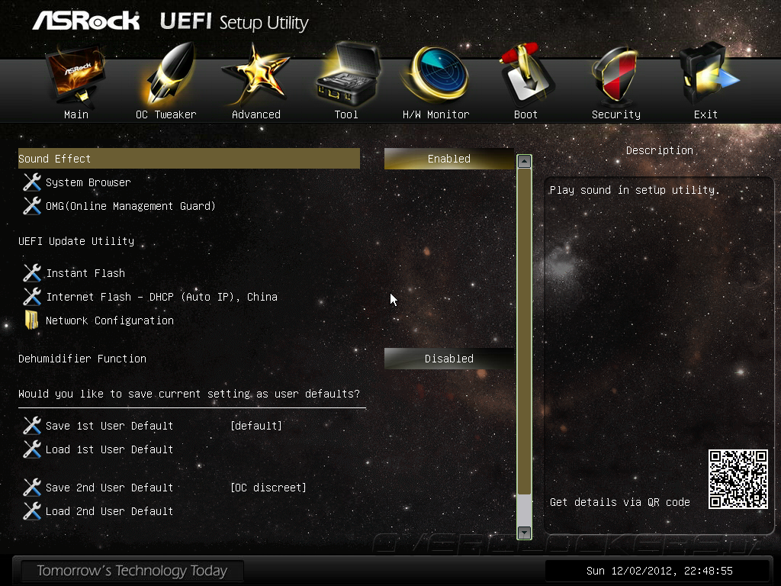
Task: Select the Sound Effect row
Action: pyautogui.click(x=189, y=159)
